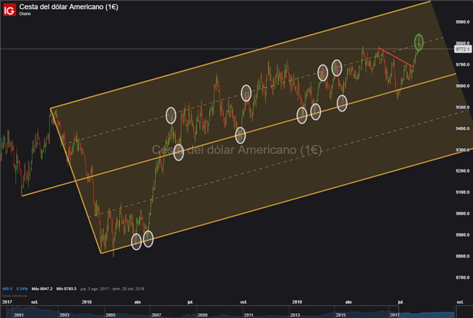Image resolution: width=473 pixels, height=318 pixels.
Task: Click the 8700.0 price axis label
Action: click(463, 277)
